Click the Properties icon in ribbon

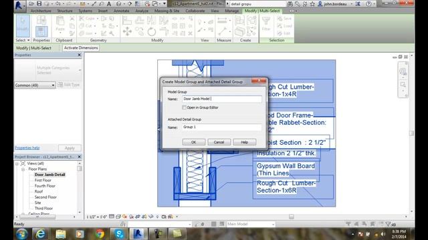tap(41, 31)
